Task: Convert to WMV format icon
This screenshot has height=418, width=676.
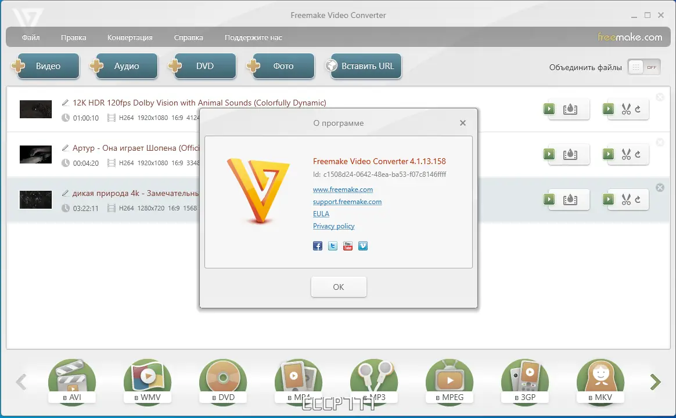Action: pos(147,382)
